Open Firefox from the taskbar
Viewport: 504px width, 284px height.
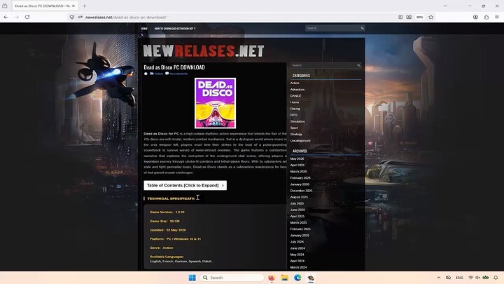click(272, 278)
